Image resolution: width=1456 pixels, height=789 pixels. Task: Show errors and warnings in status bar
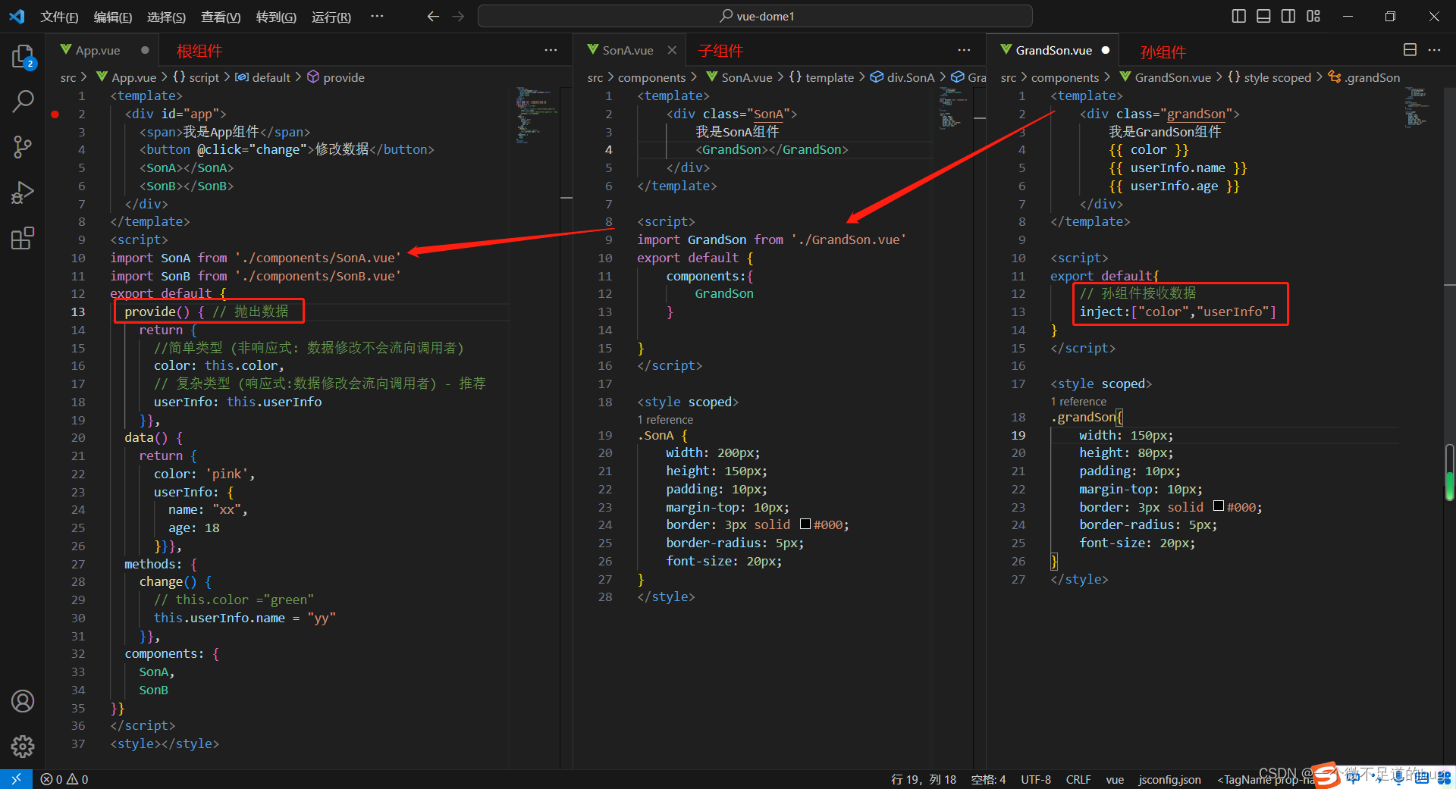coord(64,779)
